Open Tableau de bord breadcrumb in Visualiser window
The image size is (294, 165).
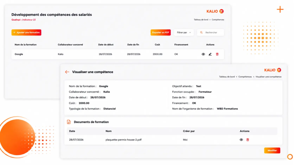pyautogui.click(x=227, y=77)
